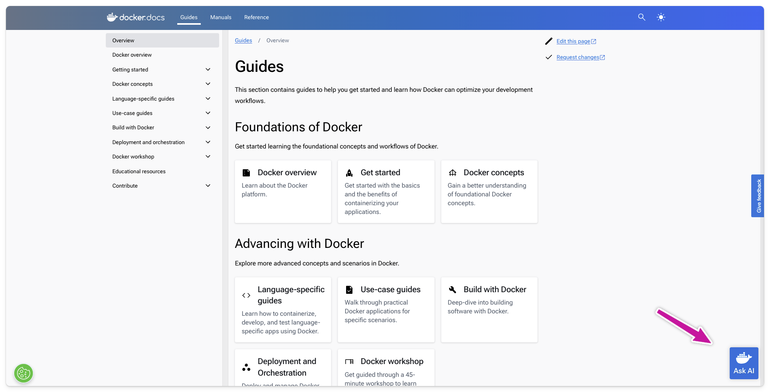This screenshot has height=392, width=770.
Task: Open the cookie preferences icon
Action: pyautogui.click(x=24, y=373)
